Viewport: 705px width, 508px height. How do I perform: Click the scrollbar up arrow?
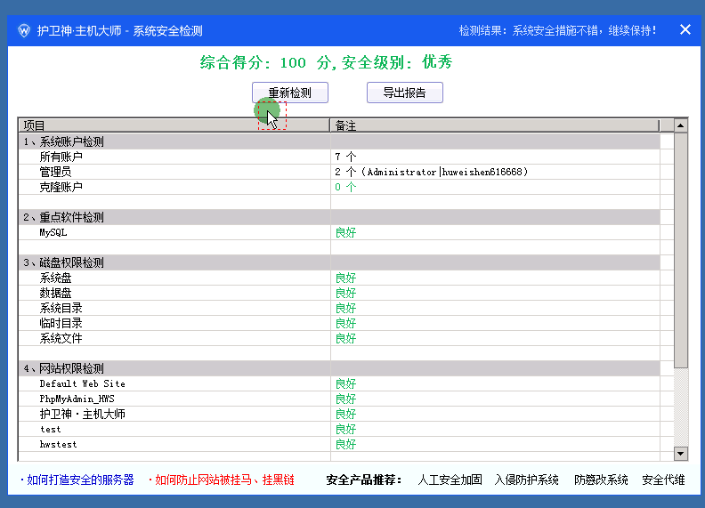[681, 125]
